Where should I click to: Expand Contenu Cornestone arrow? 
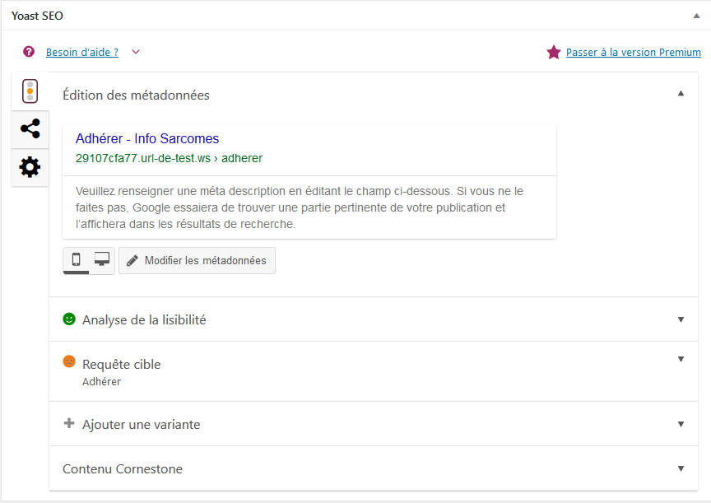click(x=681, y=468)
